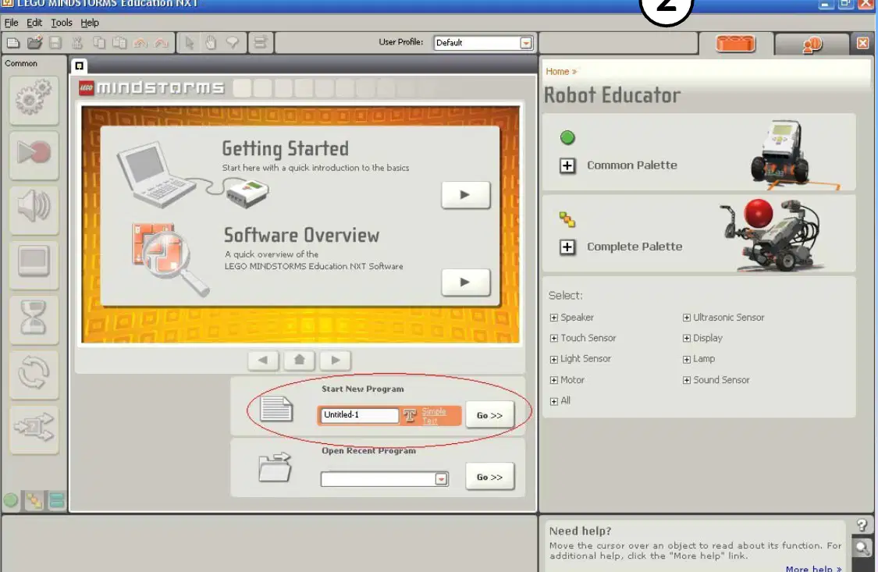This screenshot has height=572, width=878.
Task: Click the Undo toolbar icon
Action: [x=140, y=43]
